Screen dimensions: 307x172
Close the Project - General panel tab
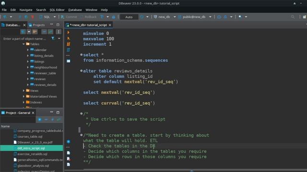point(33,113)
